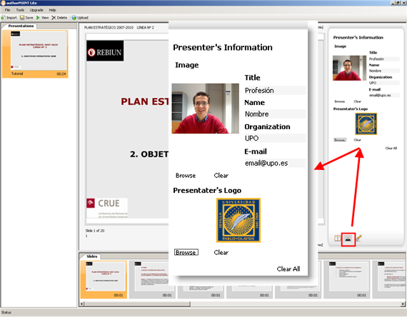The image size is (407, 317).
Task: Click Browse below the small presenter photo
Action: coord(339,101)
